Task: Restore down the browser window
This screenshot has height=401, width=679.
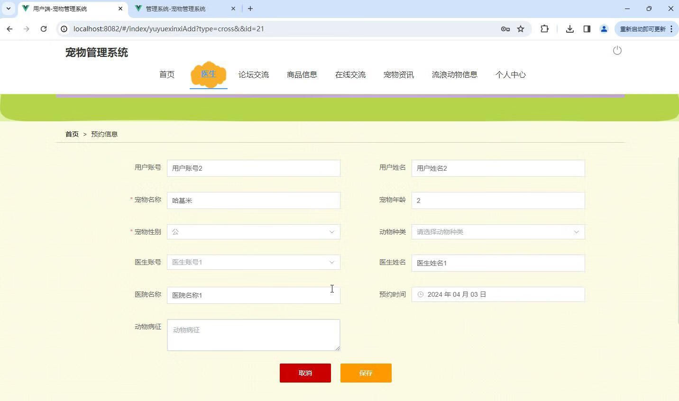Action: point(649,9)
